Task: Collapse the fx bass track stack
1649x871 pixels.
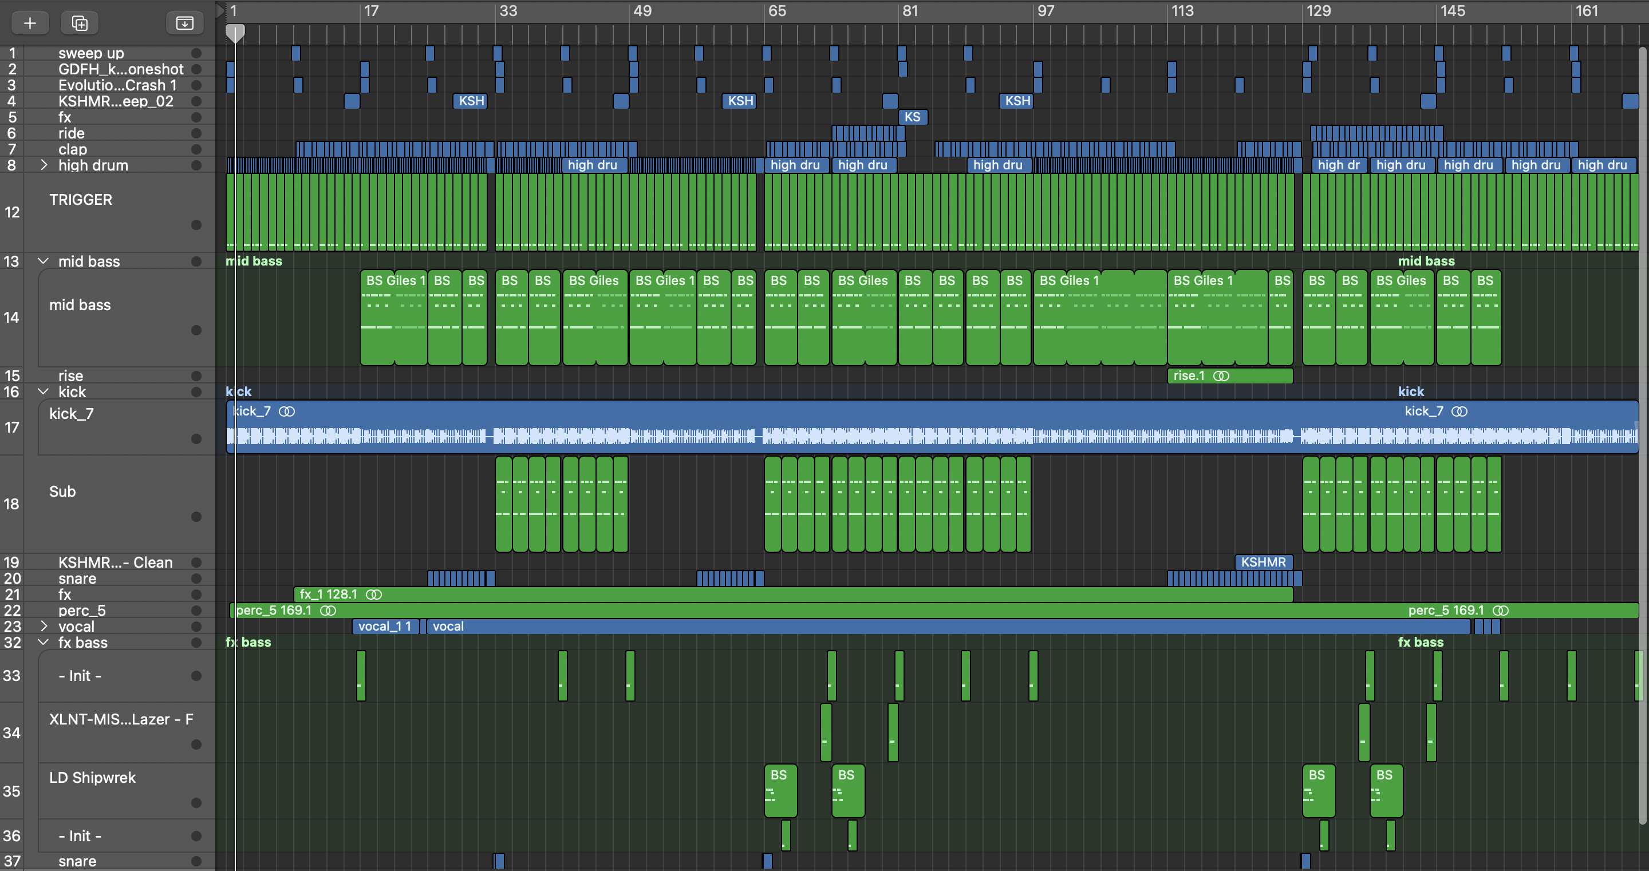Action: pyautogui.click(x=44, y=643)
